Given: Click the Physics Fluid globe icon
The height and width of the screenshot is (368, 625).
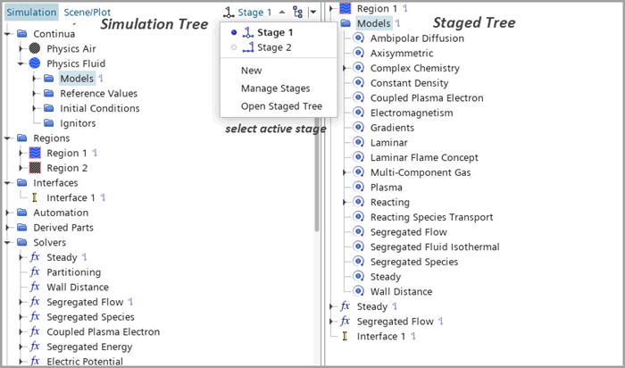Looking at the screenshot, I should pos(35,63).
